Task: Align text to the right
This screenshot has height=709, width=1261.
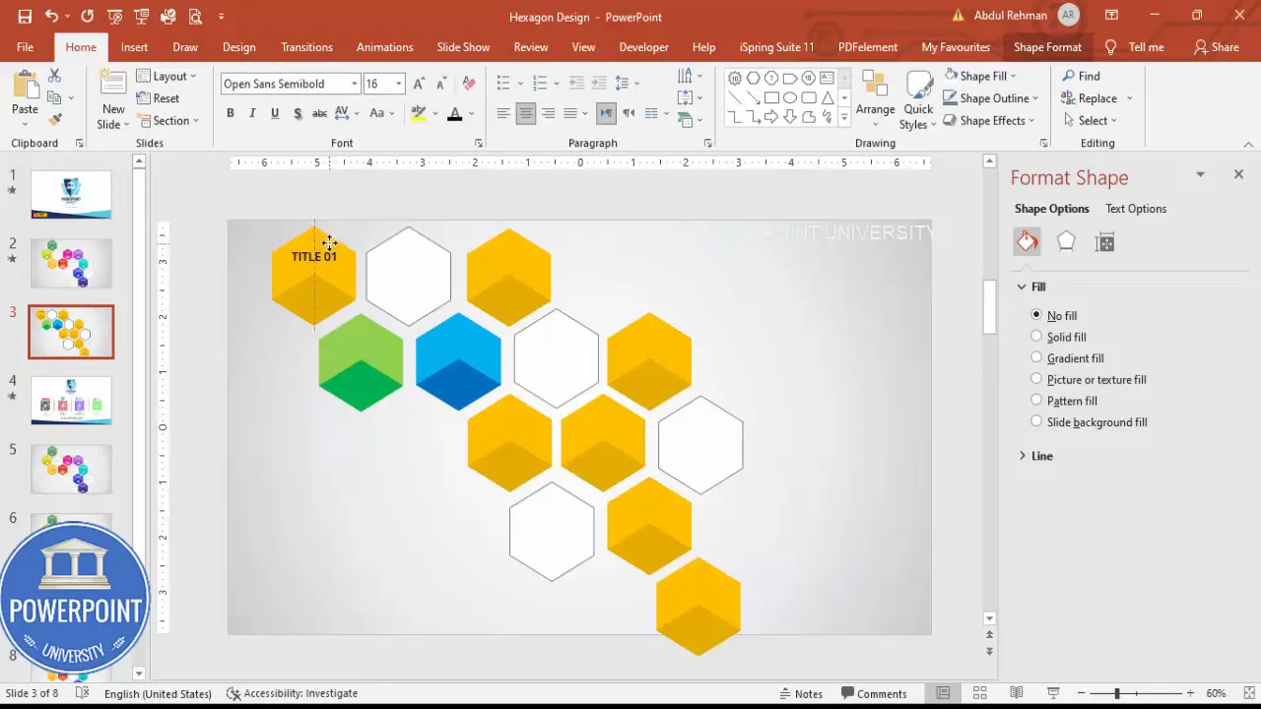Action: click(x=548, y=113)
